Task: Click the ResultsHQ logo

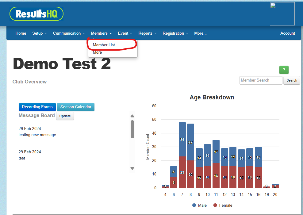Action: (x=36, y=14)
